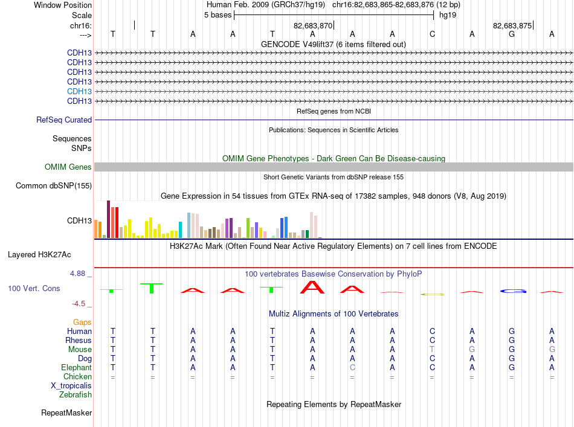Click the Layered H3K27Ac track label
This screenshot has width=574, height=427.
[x=39, y=255]
